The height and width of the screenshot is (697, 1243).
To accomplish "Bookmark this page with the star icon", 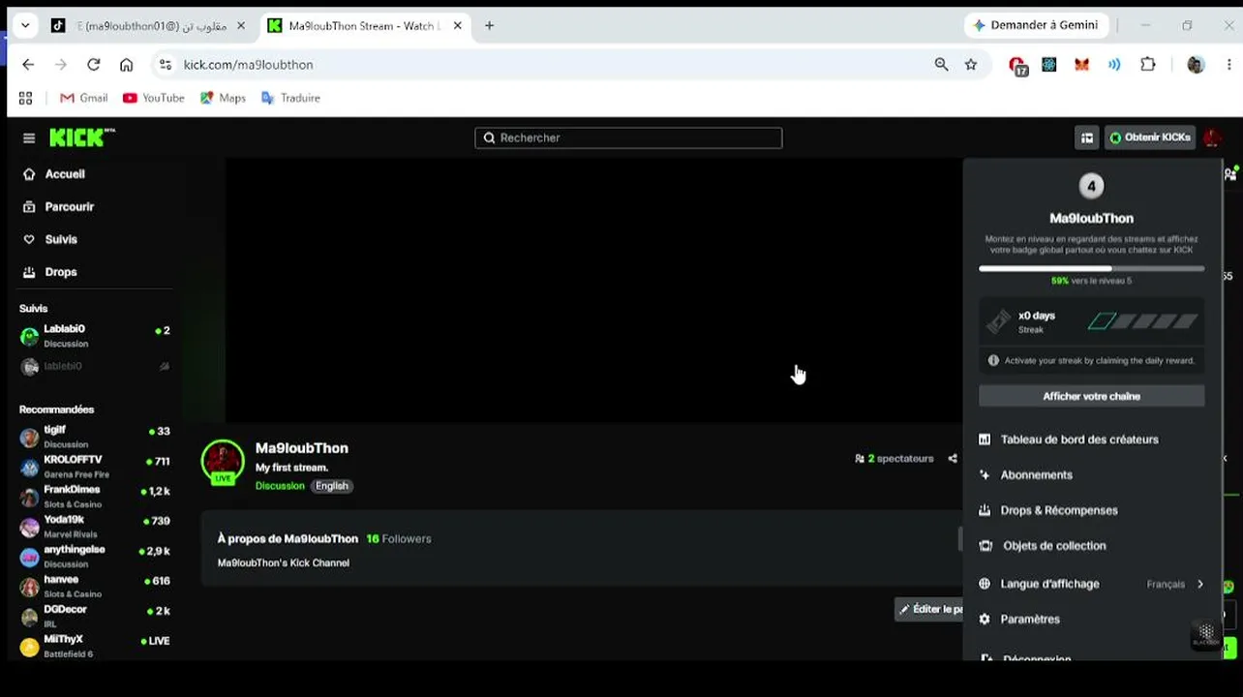I will pyautogui.click(x=971, y=65).
